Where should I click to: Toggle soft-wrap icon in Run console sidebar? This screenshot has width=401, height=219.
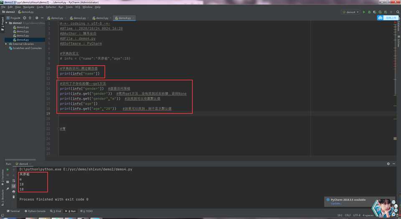14,181
